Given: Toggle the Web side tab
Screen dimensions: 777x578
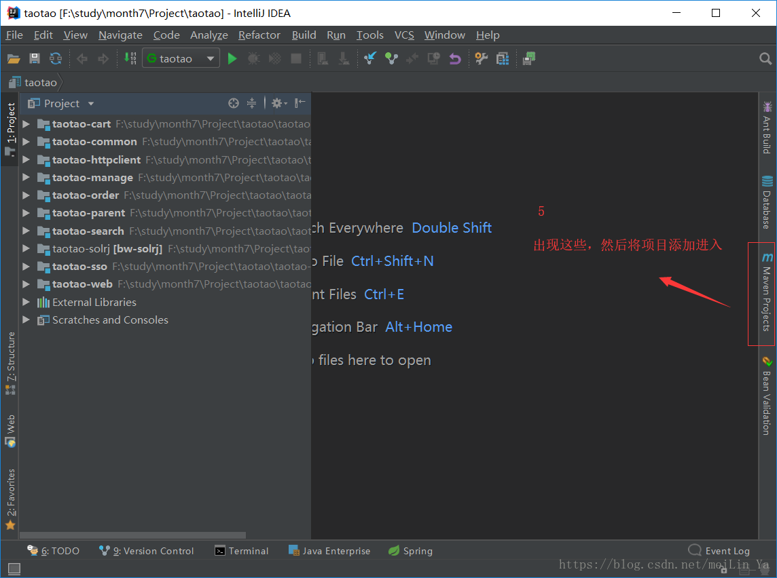Looking at the screenshot, I should coord(10,431).
